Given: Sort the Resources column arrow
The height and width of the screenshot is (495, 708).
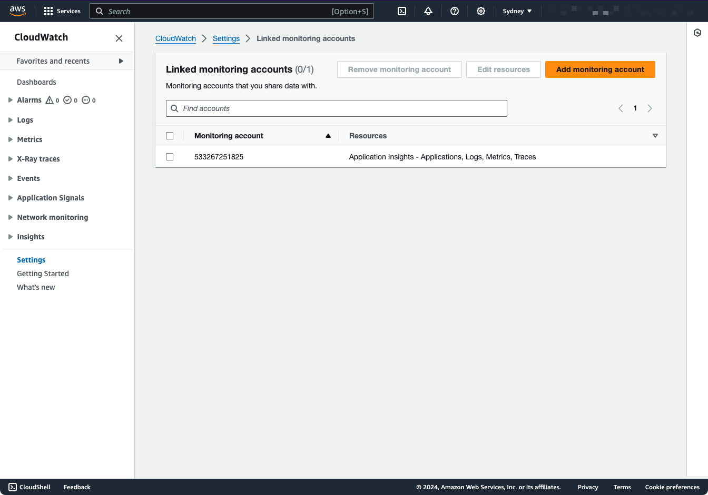Looking at the screenshot, I should [655, 136].
